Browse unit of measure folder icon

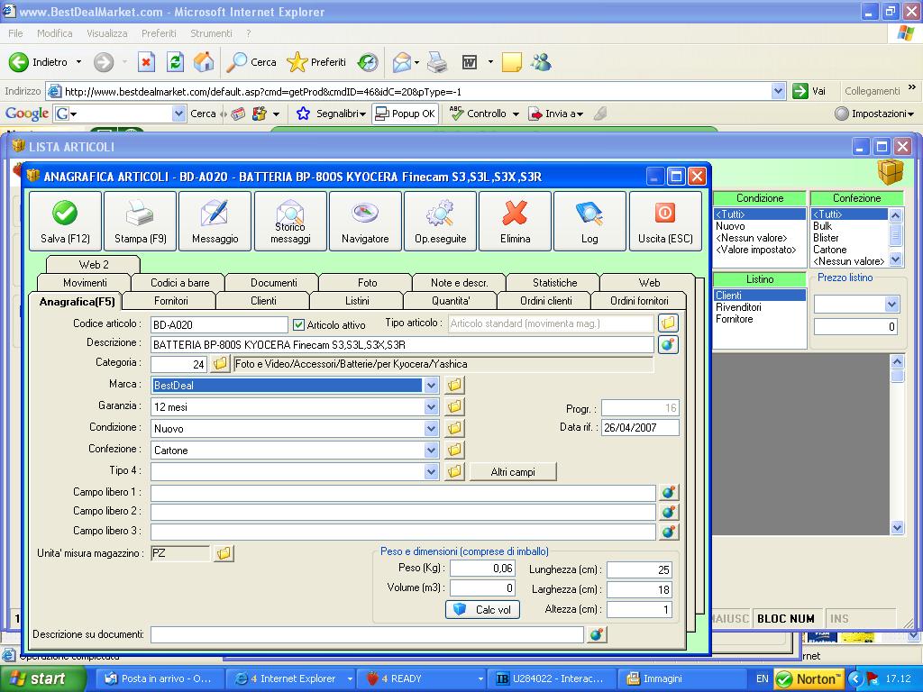(x=224, y=553)
